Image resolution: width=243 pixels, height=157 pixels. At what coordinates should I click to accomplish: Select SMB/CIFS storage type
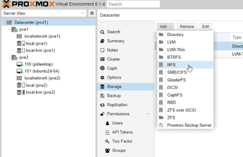click(185, 72)
